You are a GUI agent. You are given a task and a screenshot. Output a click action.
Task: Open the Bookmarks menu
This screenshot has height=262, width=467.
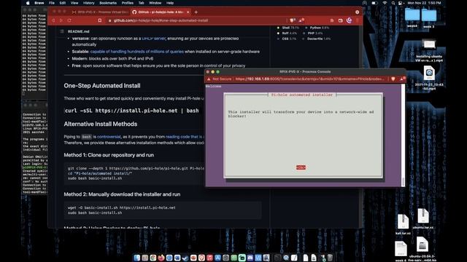click(x=108, y=3)
